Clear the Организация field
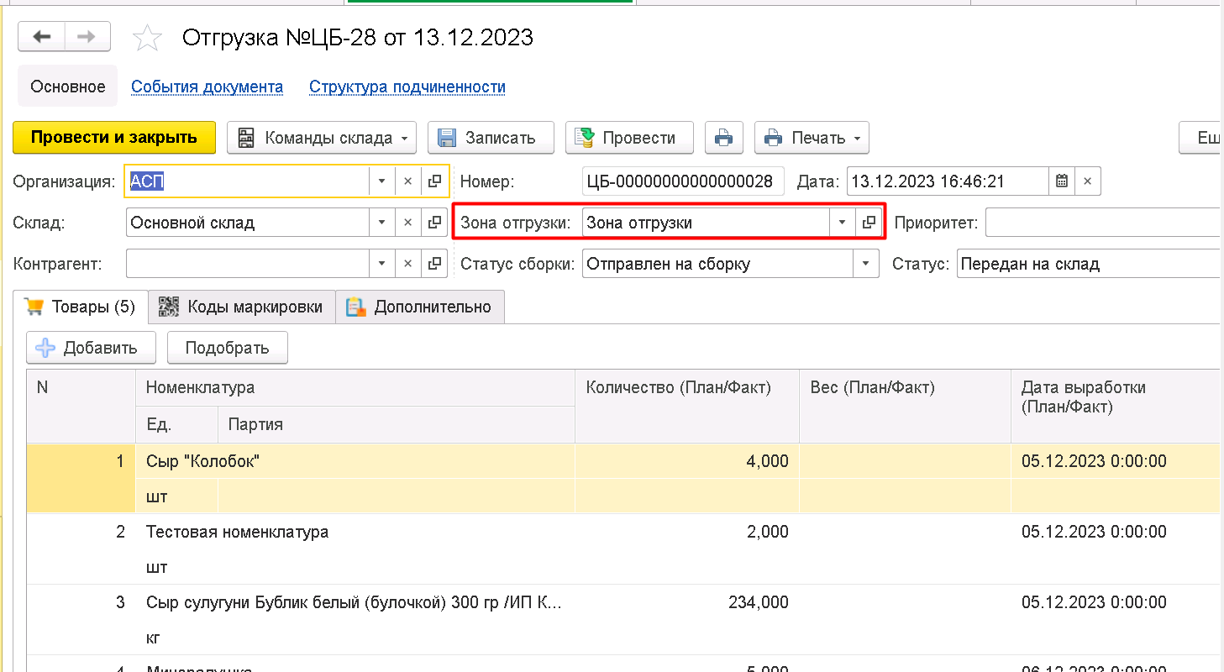Image resolution: width=1224 pixels, height=672 pixels. point(407,181)
